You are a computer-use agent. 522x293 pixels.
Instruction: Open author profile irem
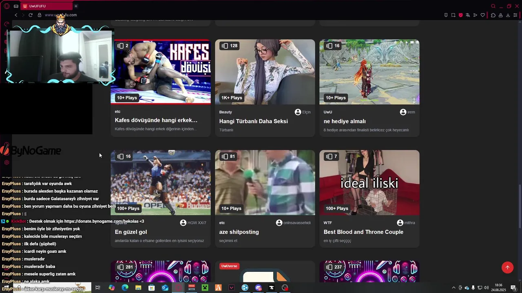point(407,112)
